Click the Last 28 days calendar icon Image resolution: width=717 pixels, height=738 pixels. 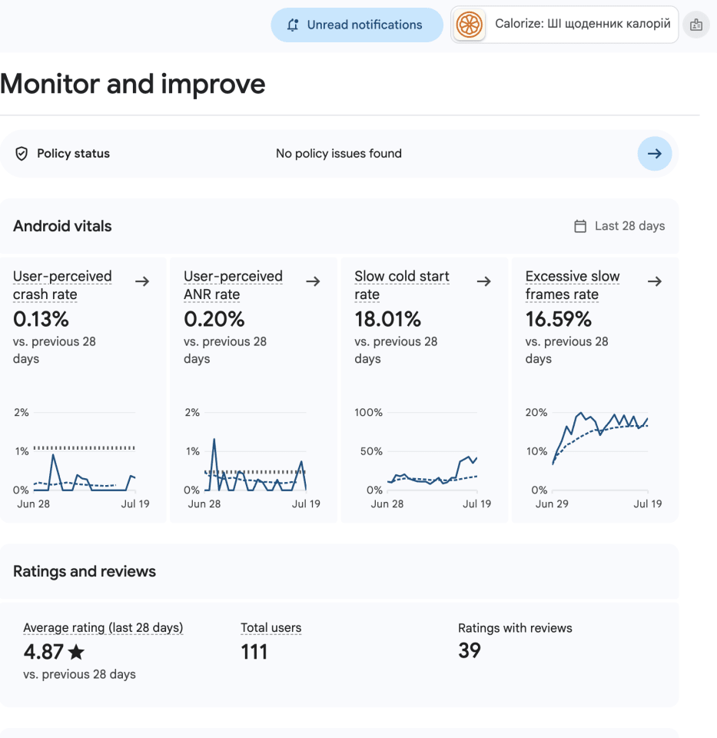pyautogui.click(x=580, y=226)
